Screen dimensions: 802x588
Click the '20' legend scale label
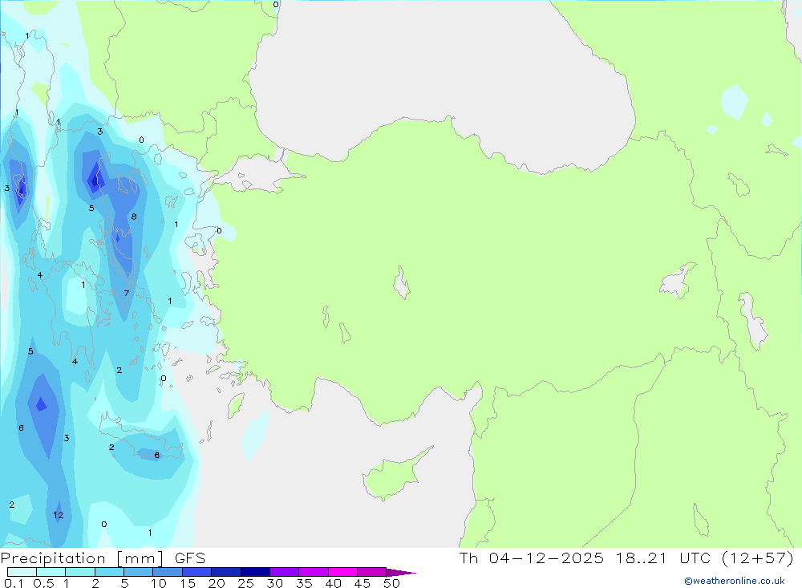[x=217, y=583]
